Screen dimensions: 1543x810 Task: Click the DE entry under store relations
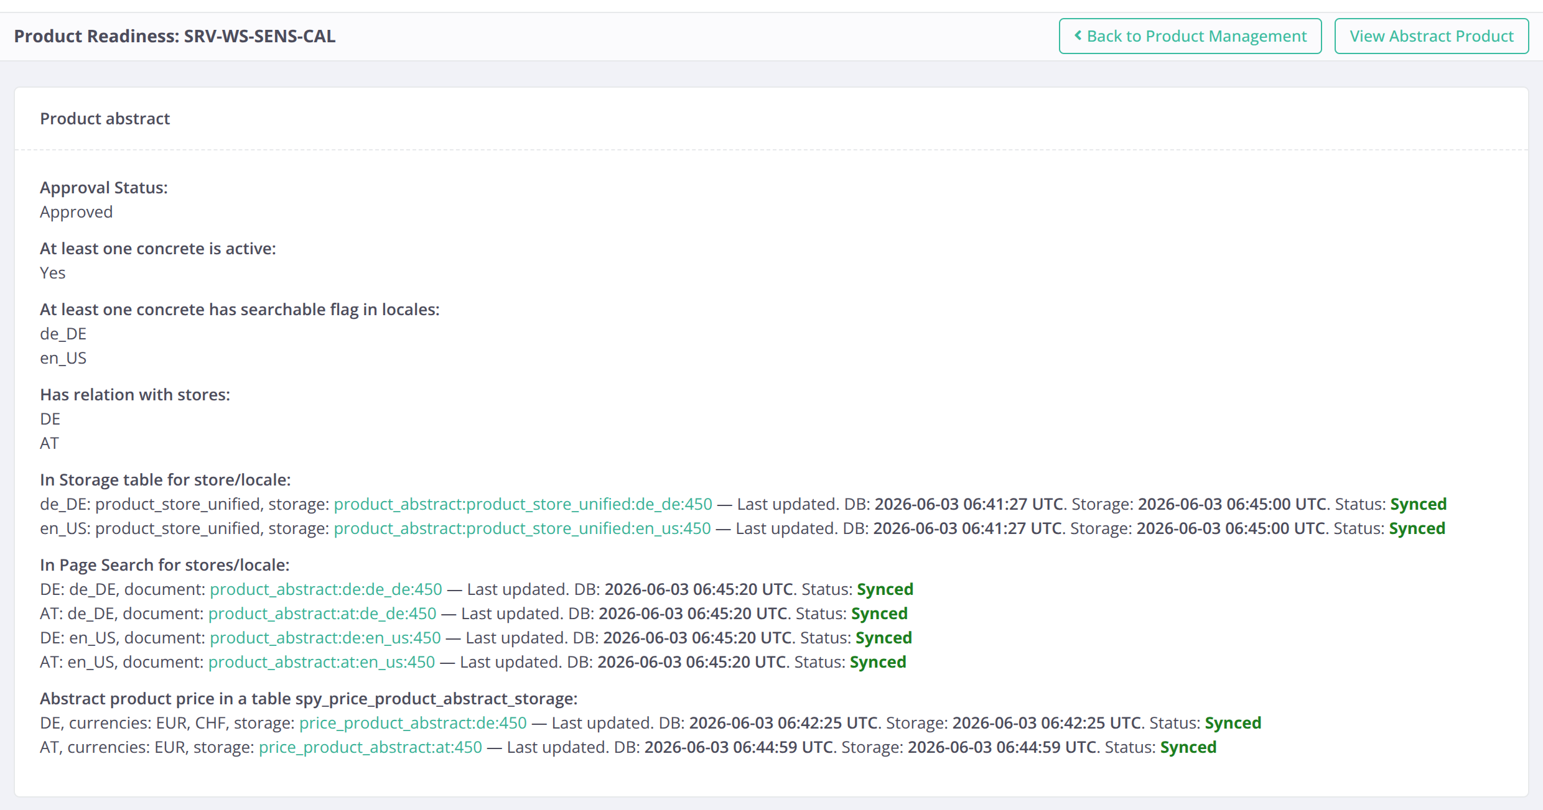click(x=50, y=418)
